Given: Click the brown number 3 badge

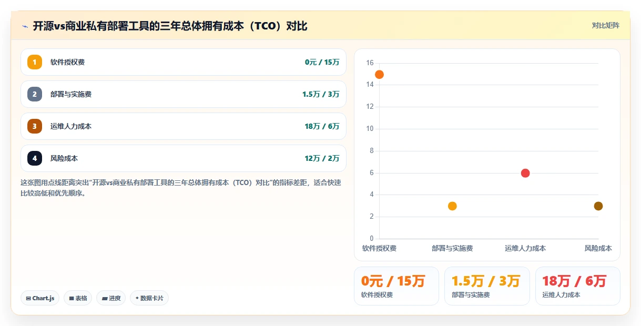Looking at the screenshot, I should click(35, 126).
